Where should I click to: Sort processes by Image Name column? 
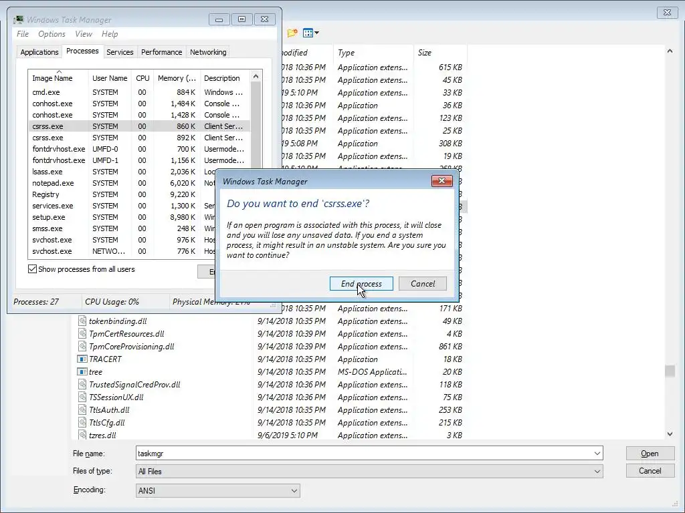coord(59,78)
